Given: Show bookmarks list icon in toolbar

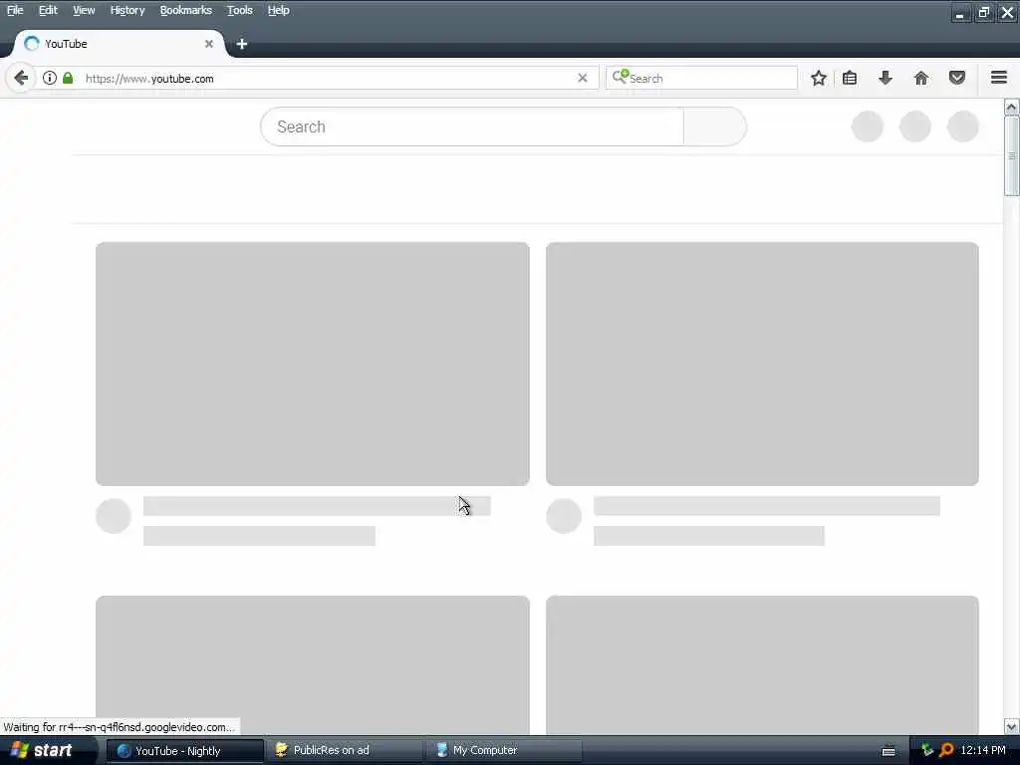Looking at the screenshot, I should pos(850,78).
